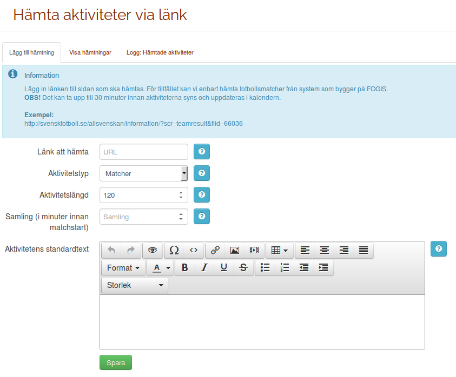Insert an image using picture icon

[x=234, y=251]
